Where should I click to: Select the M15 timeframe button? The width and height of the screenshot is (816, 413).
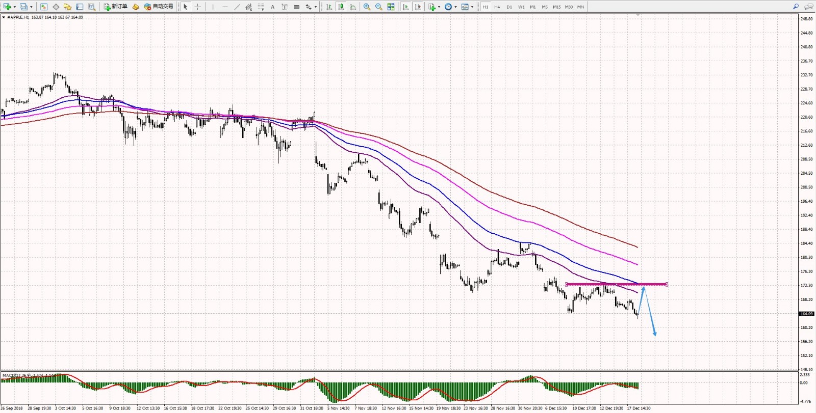point(556,7)
